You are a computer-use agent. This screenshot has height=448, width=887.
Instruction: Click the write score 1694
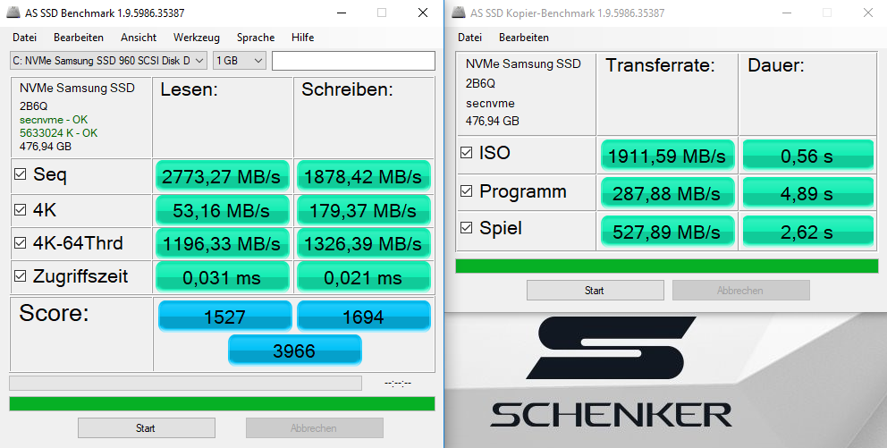coord(364,316)
